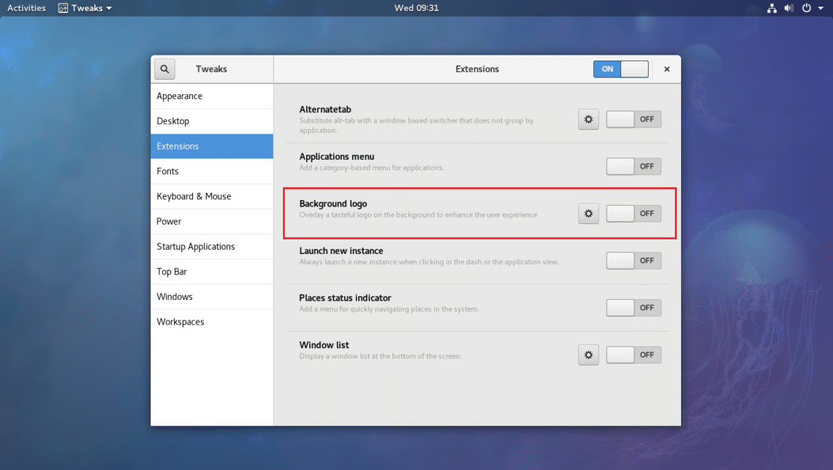Enable the Places status indicator extension
The height and width of the screenshot is (470, 833).
click(633, 307)
